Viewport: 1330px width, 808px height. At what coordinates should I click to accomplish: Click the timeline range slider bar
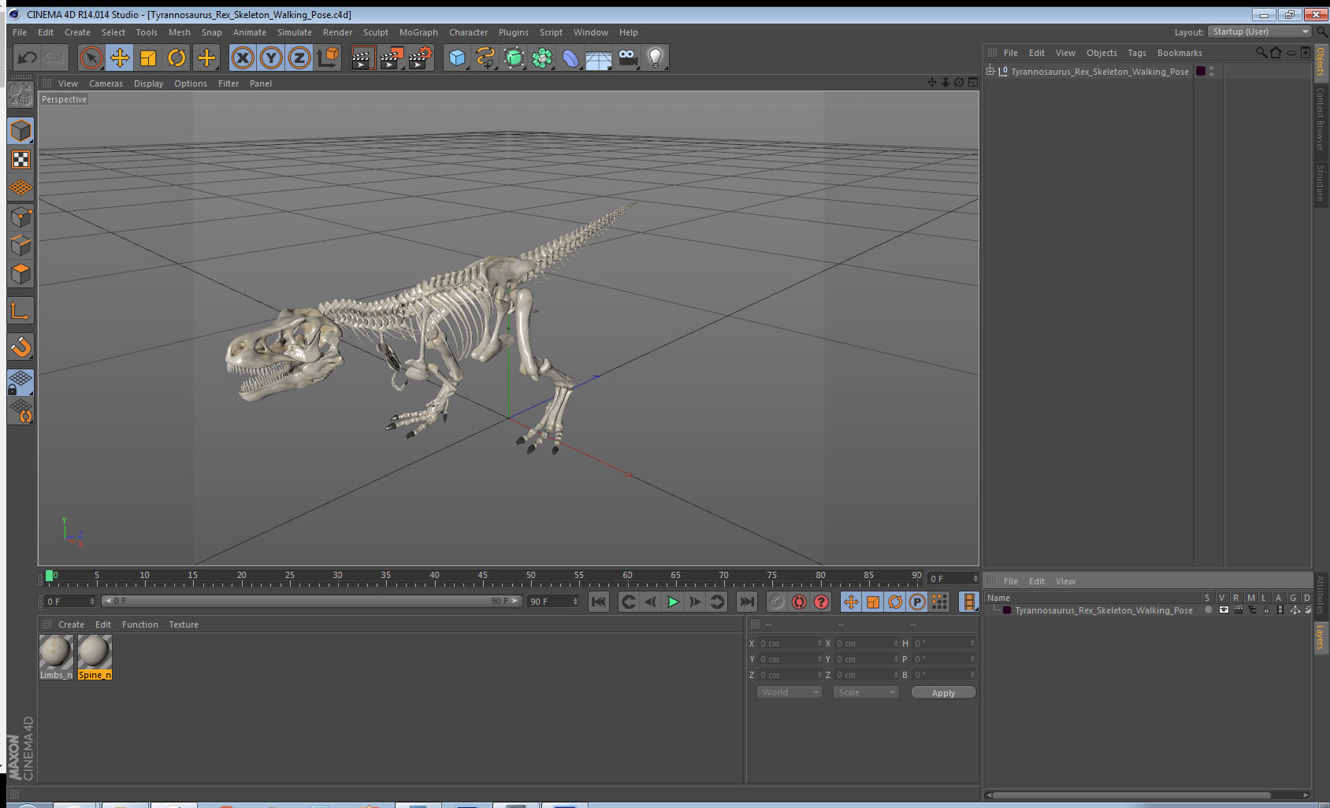(312, 601)
